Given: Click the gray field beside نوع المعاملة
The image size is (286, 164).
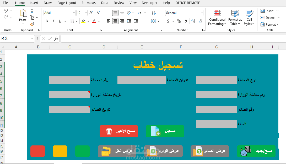Looking at the screenshot, I should (216, 80).
